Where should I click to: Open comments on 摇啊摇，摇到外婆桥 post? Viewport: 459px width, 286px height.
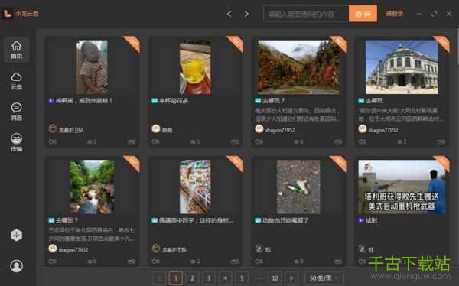132,142
